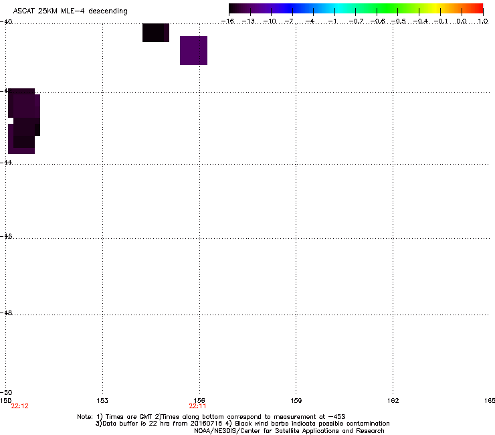Click the note line about Data buffer
Image resolution: width=495 pixels, height=435 pixels.
(x=242, y=424)
